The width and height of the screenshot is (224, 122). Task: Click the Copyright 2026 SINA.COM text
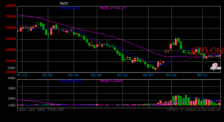pyautogui.click(x=40, y=110)
